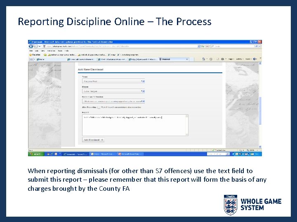The width and height of the screenshot is (297, 222).
Task: Click the scroll down arrow of the page
Action: (x=260, y=147)
